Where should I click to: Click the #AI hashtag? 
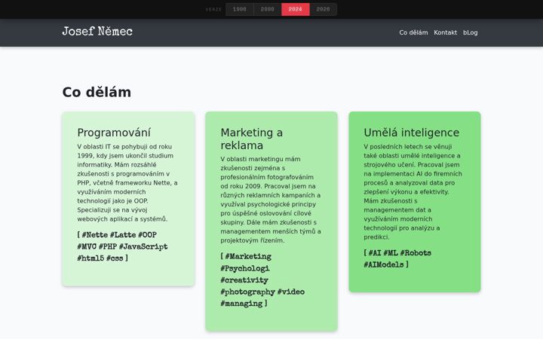coord(375,253)
